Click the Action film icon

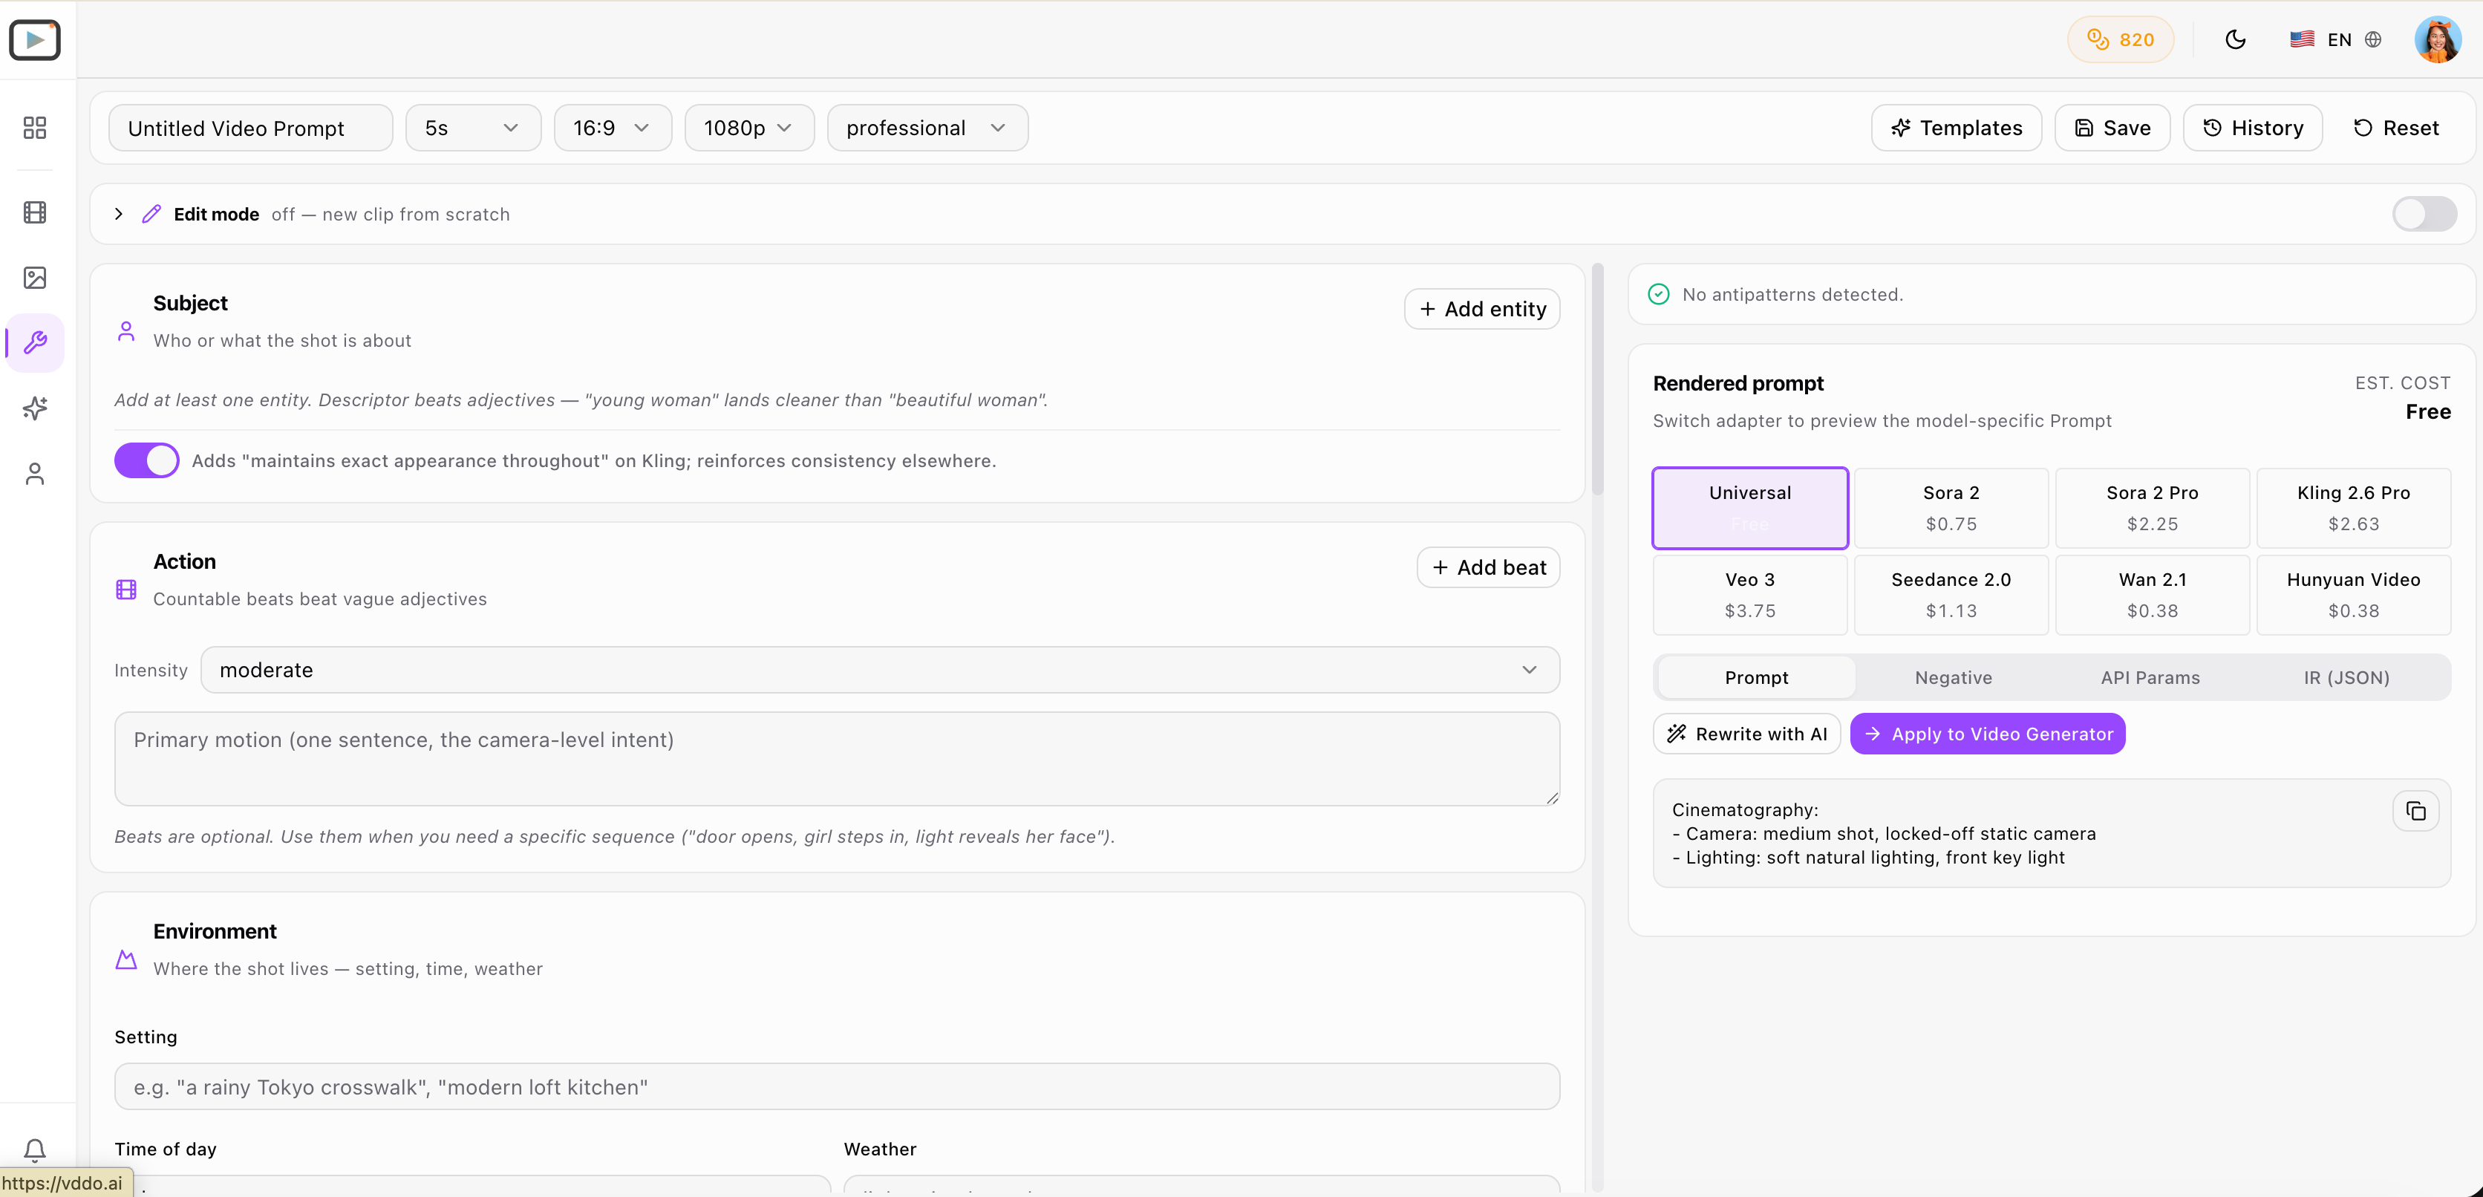coord(126,589)
